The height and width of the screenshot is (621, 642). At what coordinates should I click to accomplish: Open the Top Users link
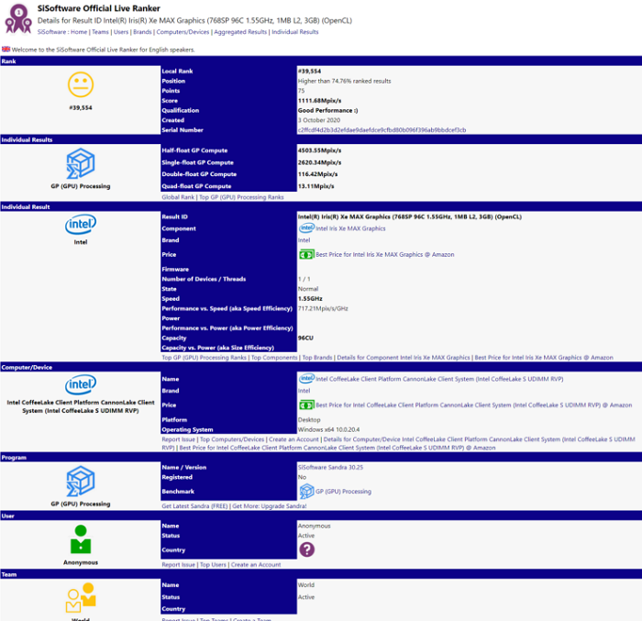point(213,564)
